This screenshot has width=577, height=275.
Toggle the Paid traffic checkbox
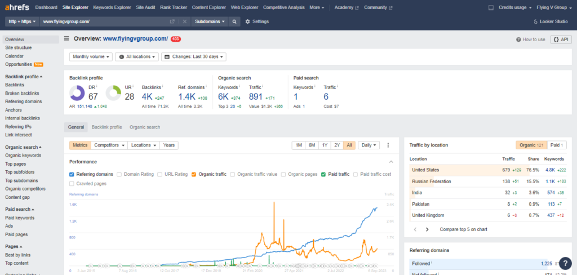click(x=323, y=174)
